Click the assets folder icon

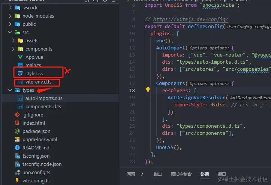(20, 40)
